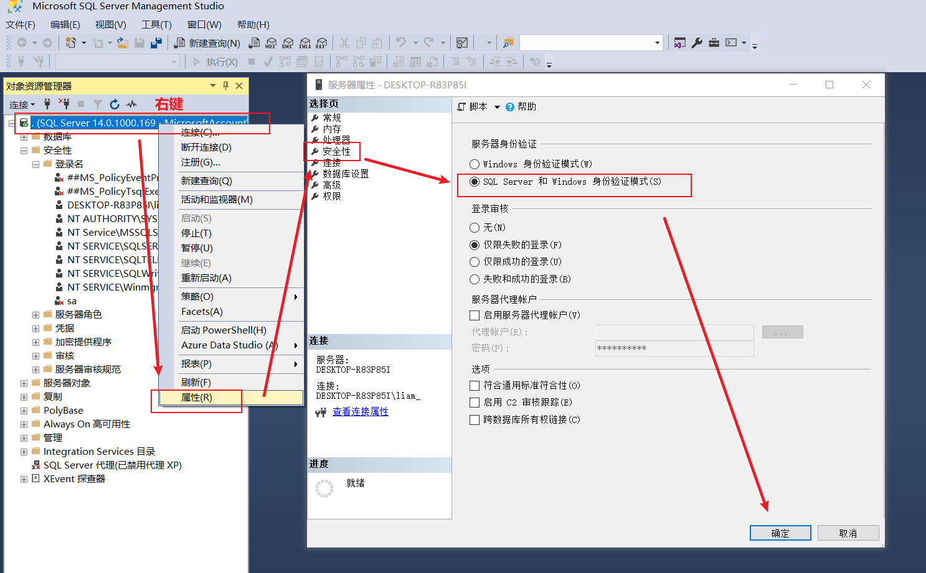This screenshot has width=926, height=573.
Task: Select SQL Server 和 Windows 身份验证模式 radio
Action: (475, 182)
